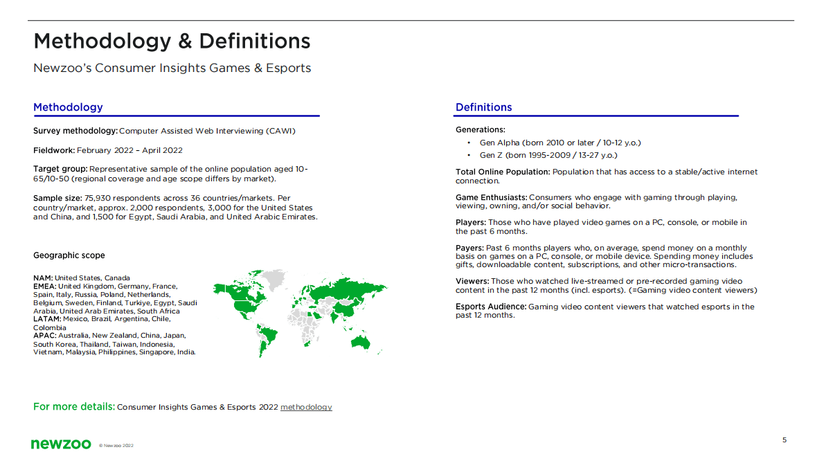The width and height of the screenshot is (824, 463).
Task: Click the page number 5
Action: coord(784,440)
